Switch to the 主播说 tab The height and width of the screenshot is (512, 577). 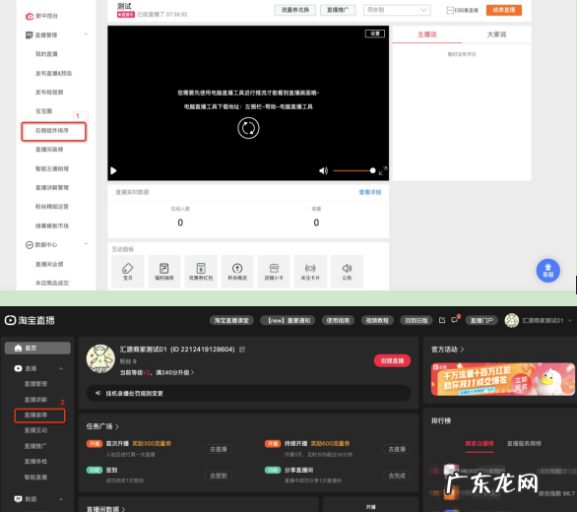[427, 34]
